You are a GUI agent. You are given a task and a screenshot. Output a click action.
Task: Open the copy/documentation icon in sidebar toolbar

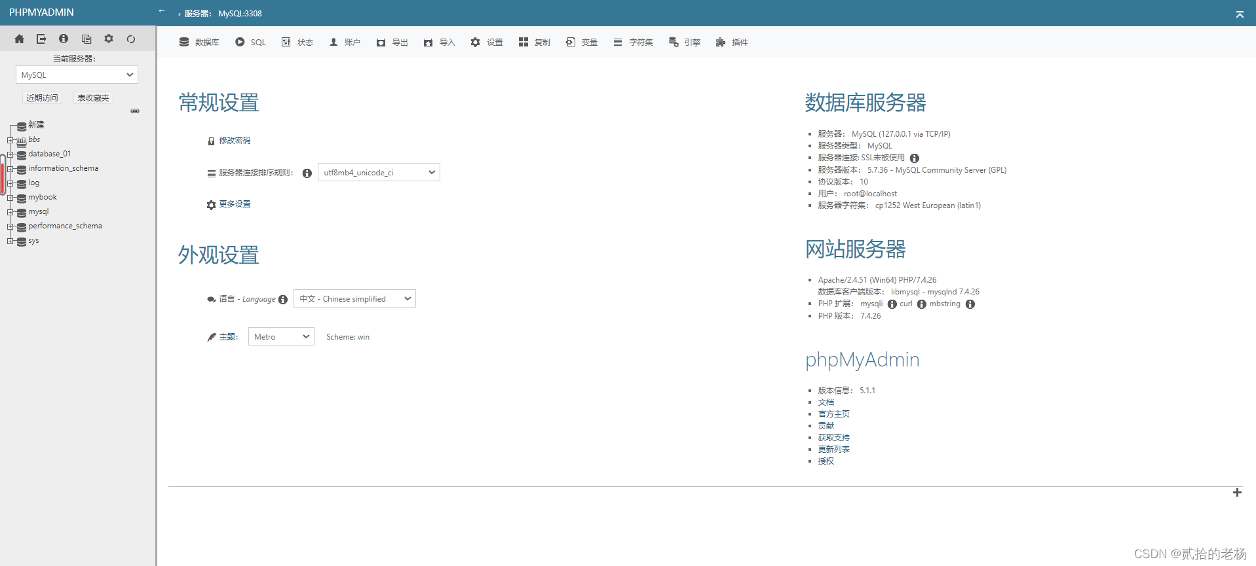(86, 39)
